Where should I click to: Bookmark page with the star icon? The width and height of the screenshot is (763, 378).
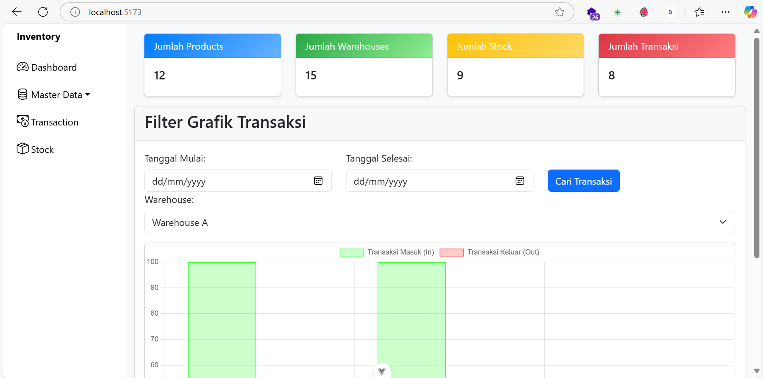[x=559, y=12]
